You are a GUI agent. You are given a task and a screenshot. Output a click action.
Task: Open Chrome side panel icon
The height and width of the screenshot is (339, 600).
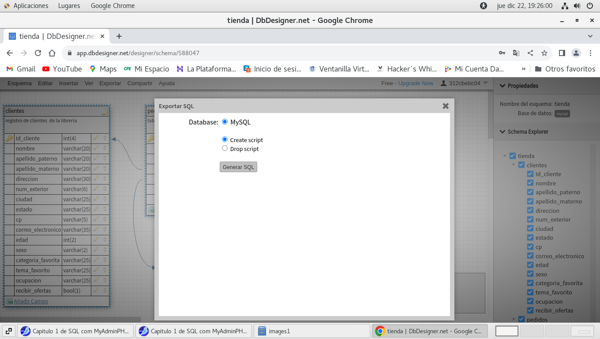coord(562,53)
